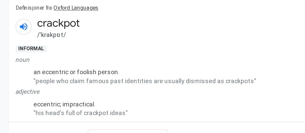The width and height of the screenshot is (305, 133).
Task: Click the definition "eccentric; impractical"
Action: click(x=64, y=104)
